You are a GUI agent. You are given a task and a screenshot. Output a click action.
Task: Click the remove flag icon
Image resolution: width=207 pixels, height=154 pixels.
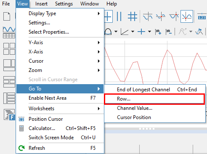click(x=169, y=32)
